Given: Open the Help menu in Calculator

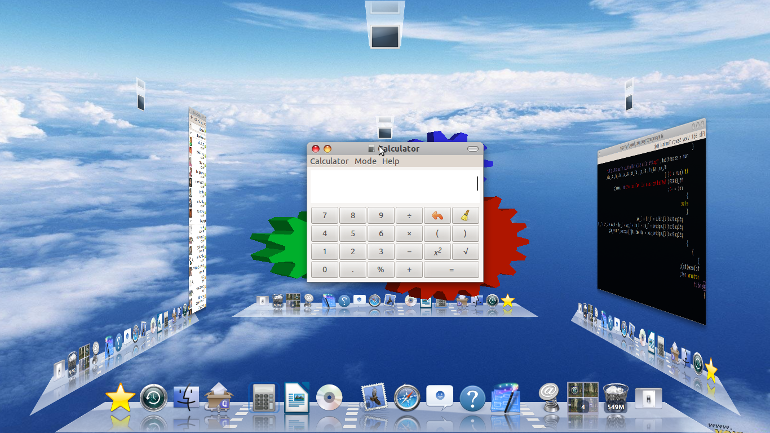Looking at the screenshot, I should (x=391, y=161).
